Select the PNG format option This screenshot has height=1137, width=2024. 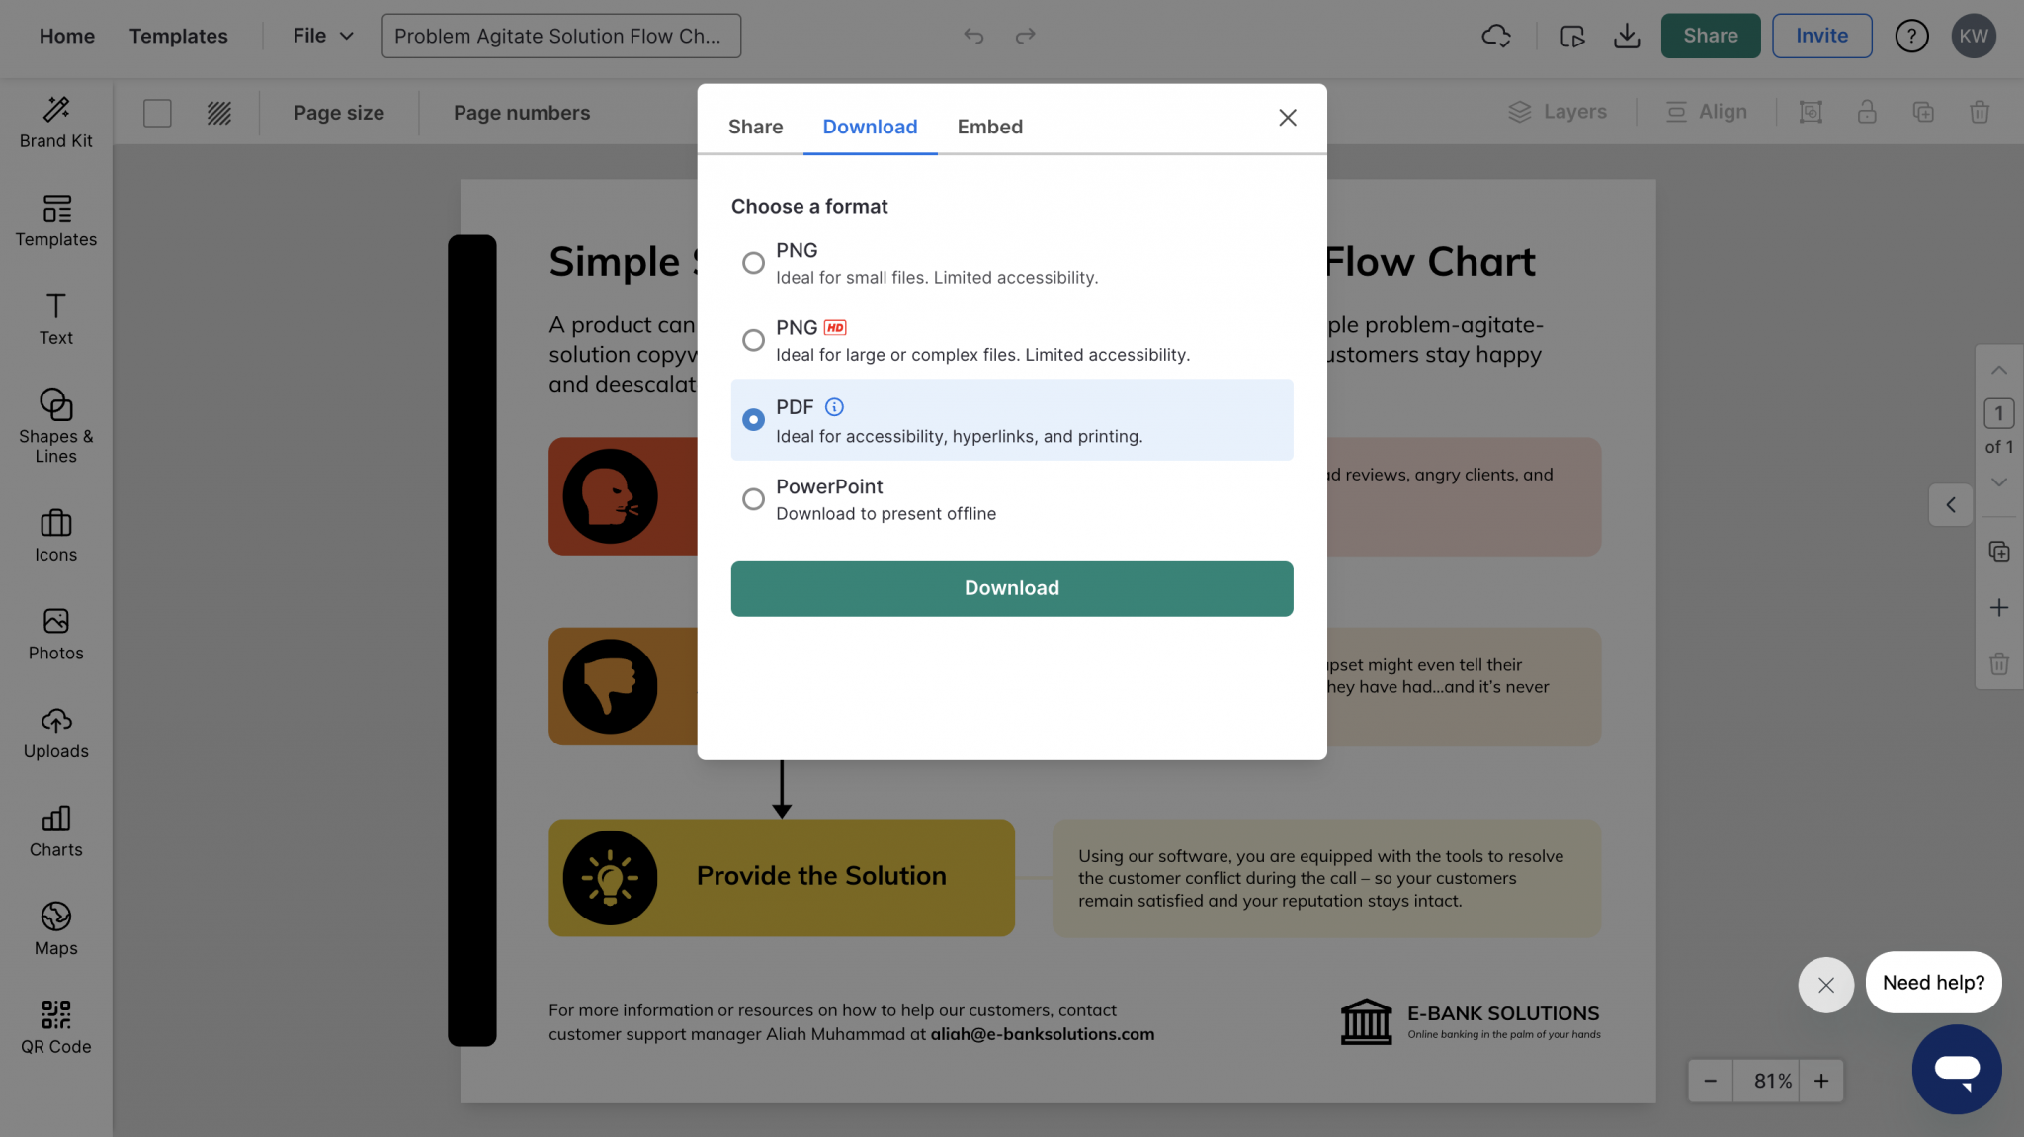[x=753, y=262]
